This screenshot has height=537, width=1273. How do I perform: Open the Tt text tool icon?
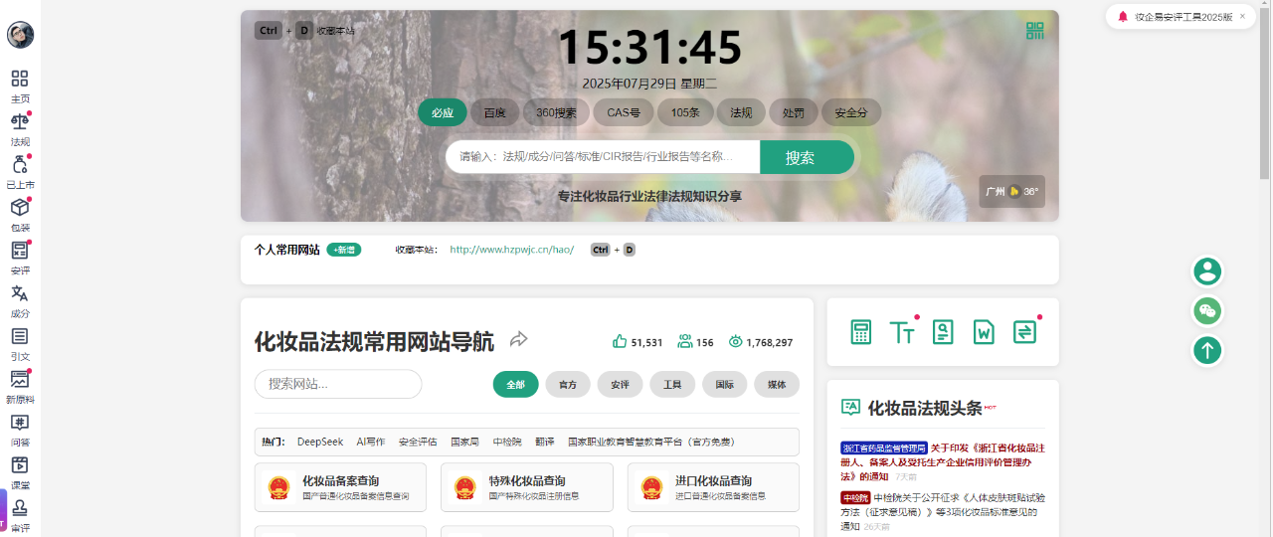point(902,332)
